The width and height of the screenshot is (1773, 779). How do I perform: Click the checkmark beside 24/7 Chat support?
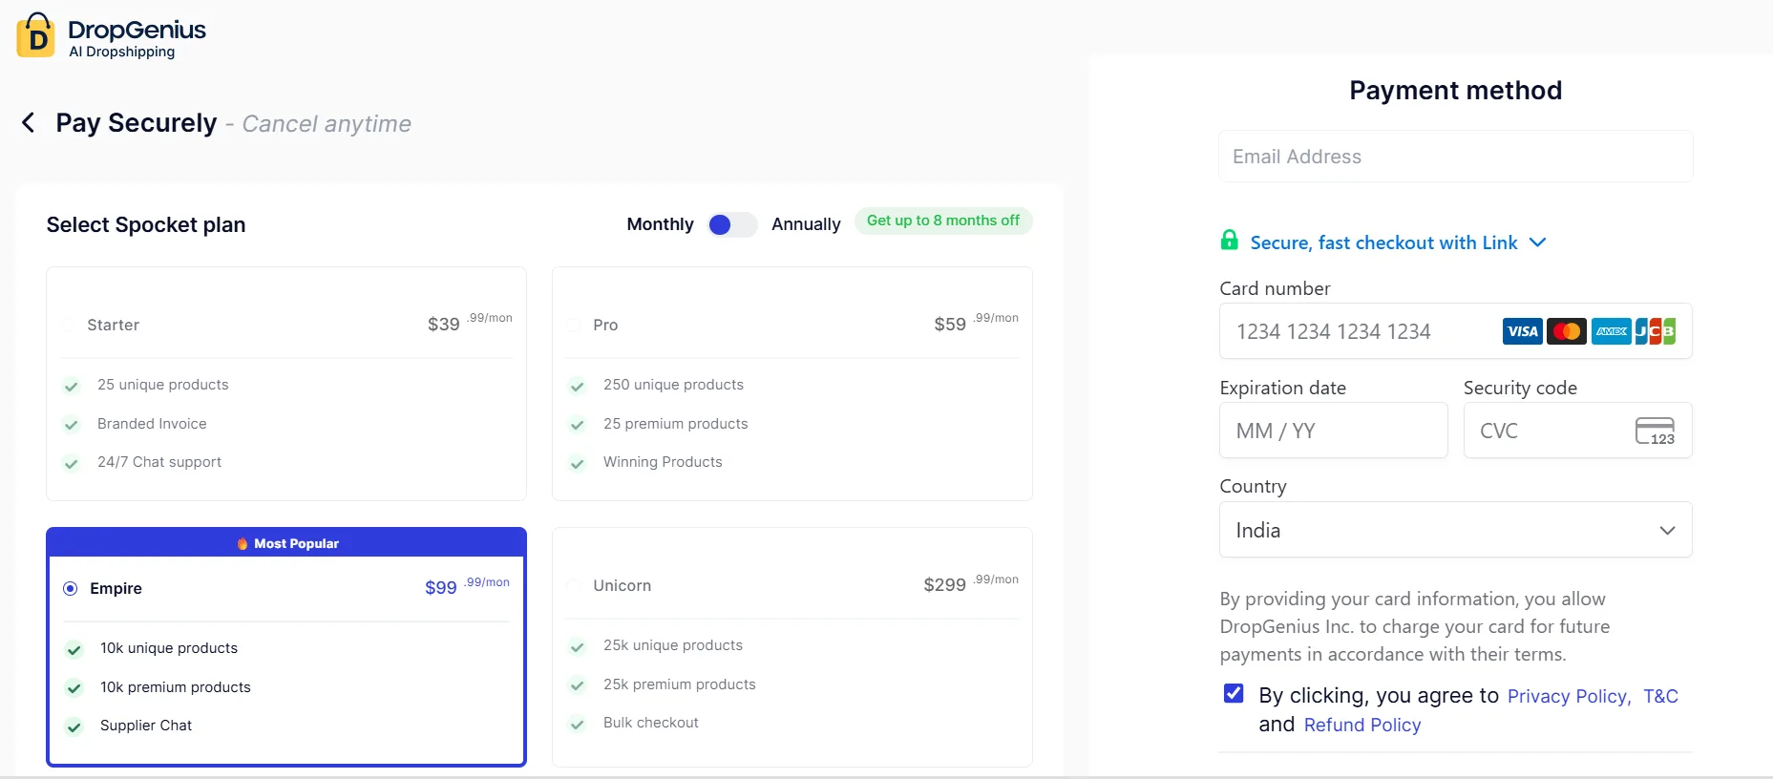[72, 463]
